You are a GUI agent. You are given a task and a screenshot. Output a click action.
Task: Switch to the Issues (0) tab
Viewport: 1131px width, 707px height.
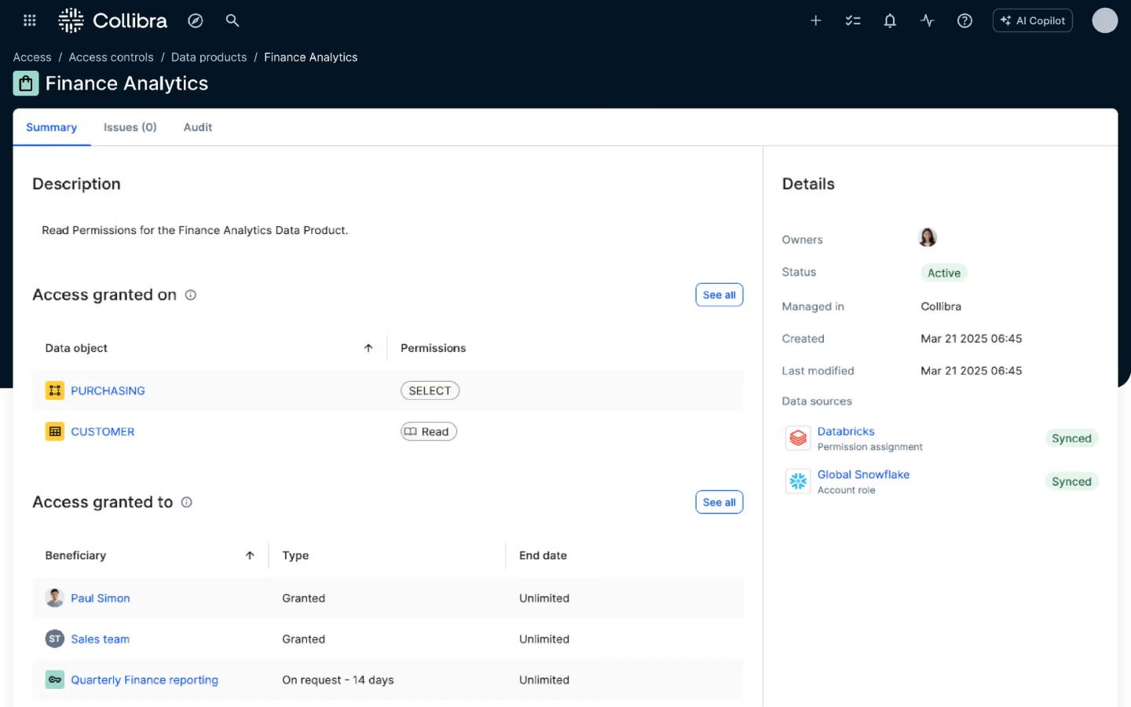pos(130,127)
